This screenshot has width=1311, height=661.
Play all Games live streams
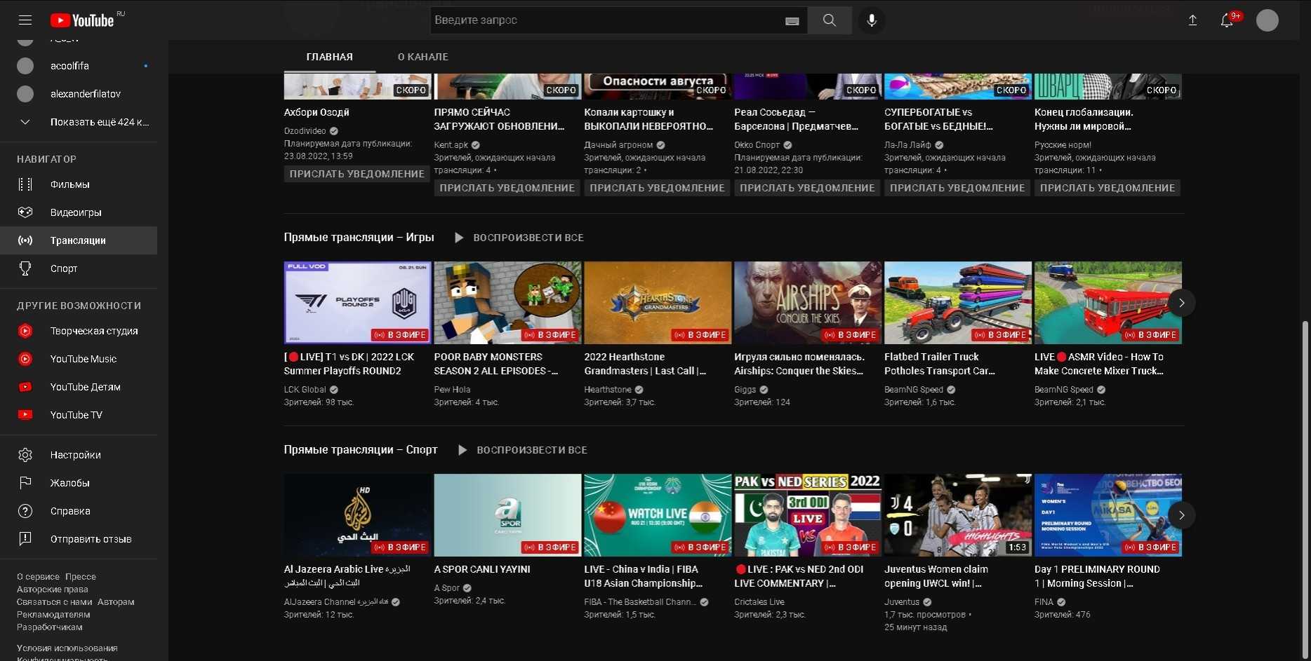click(519, 238)
